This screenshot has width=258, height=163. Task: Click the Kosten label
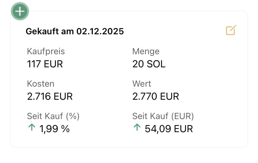coord(41,84)
